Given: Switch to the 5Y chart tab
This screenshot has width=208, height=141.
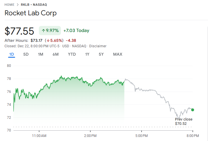Looking at the screenshot, I should (101, 54).
